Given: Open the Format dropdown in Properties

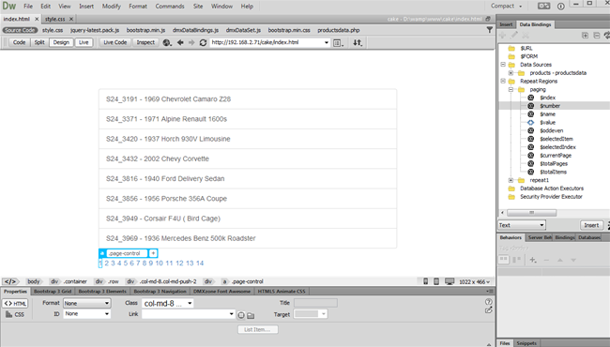Looking at the screenshot, I should click(x=86, y=303).
